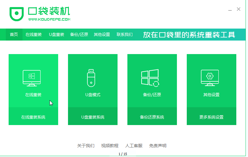Click the 备份还原系统 button
The image size is (248, 157).
tap(152, 116)
